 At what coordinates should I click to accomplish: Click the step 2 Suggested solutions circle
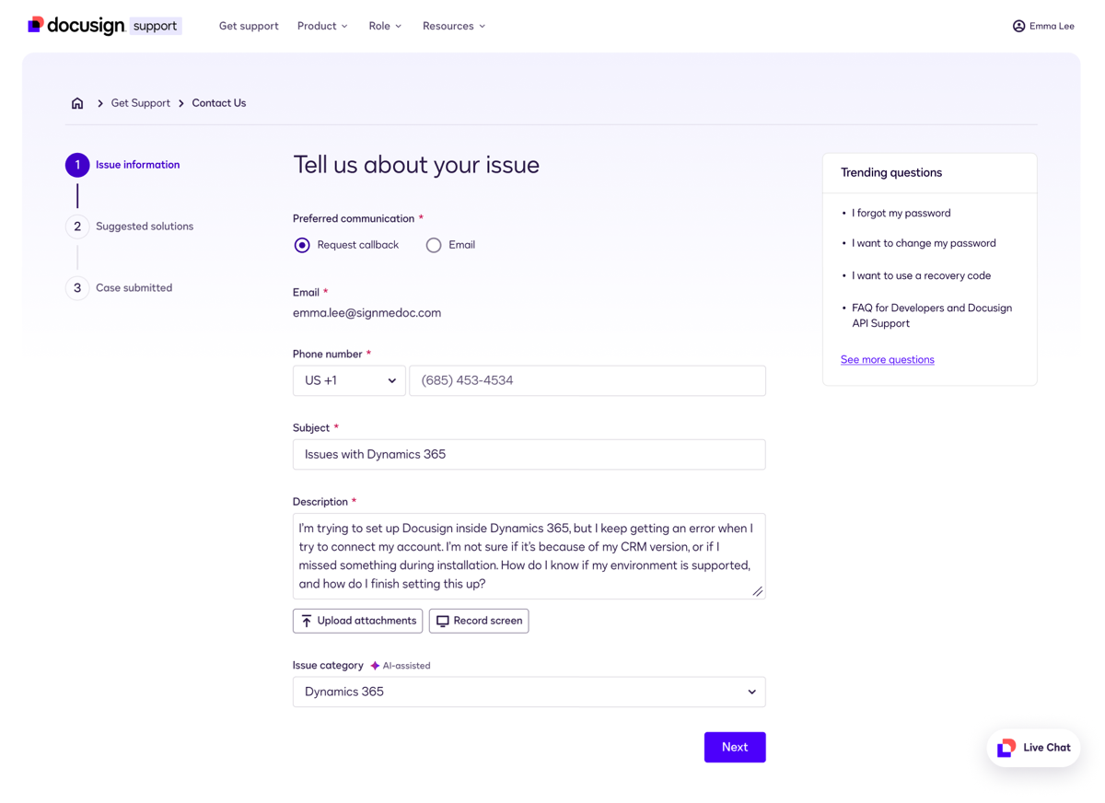76,226
